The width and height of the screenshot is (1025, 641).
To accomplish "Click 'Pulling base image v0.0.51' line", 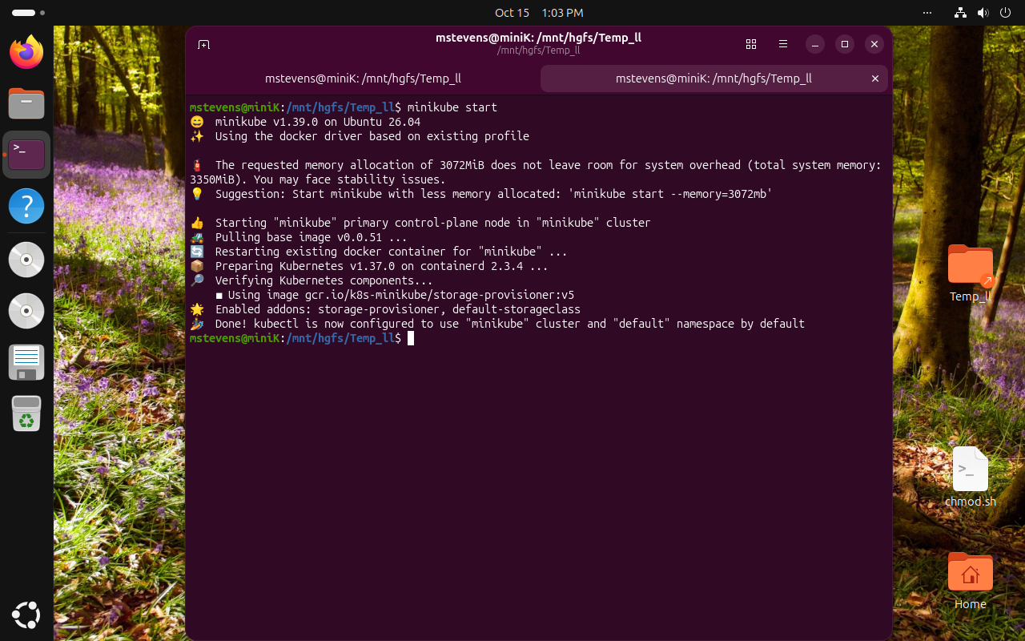I will tap(312, 237).
